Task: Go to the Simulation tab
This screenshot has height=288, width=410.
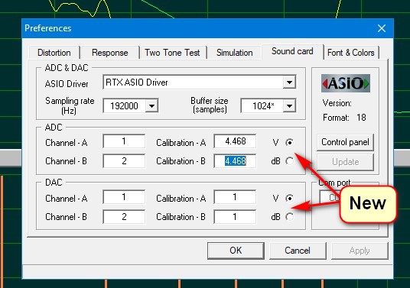Action: [235, 53]
